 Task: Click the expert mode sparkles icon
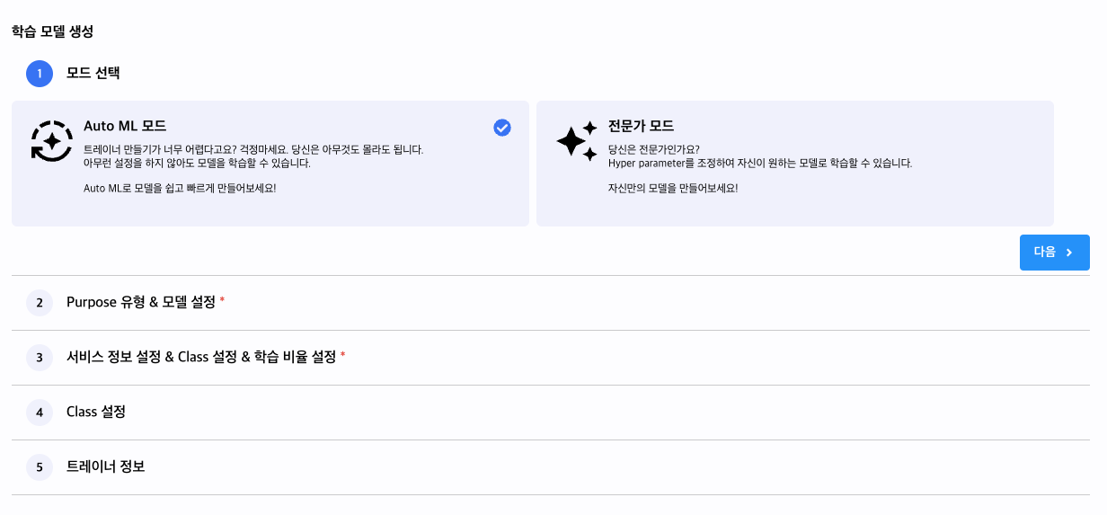pyautogui.click(x=577, y=141)
